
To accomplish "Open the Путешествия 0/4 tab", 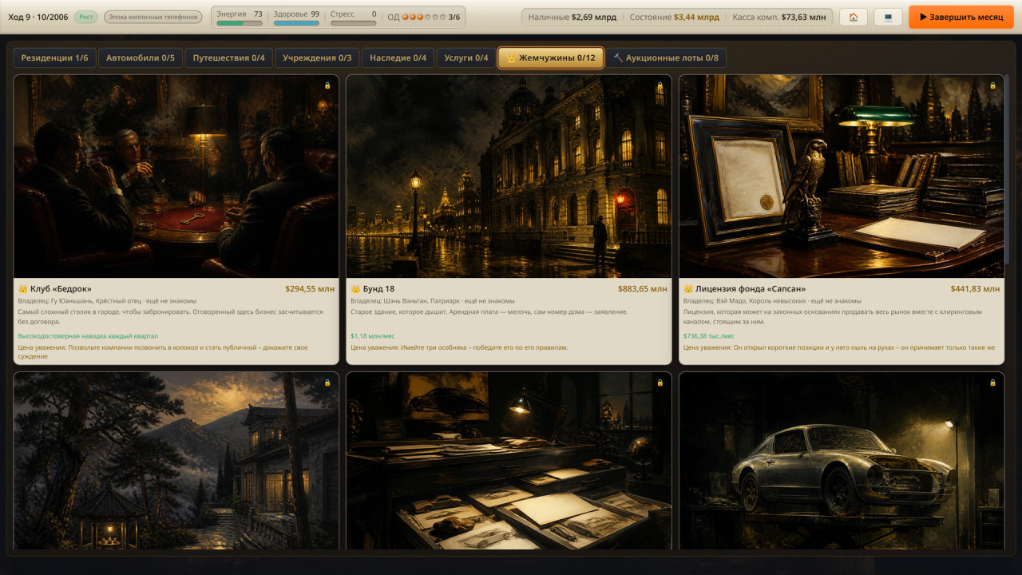I will 229,57.
